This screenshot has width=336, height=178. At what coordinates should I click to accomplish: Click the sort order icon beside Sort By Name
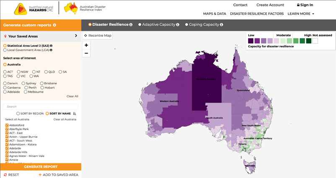tap(75, 114)
